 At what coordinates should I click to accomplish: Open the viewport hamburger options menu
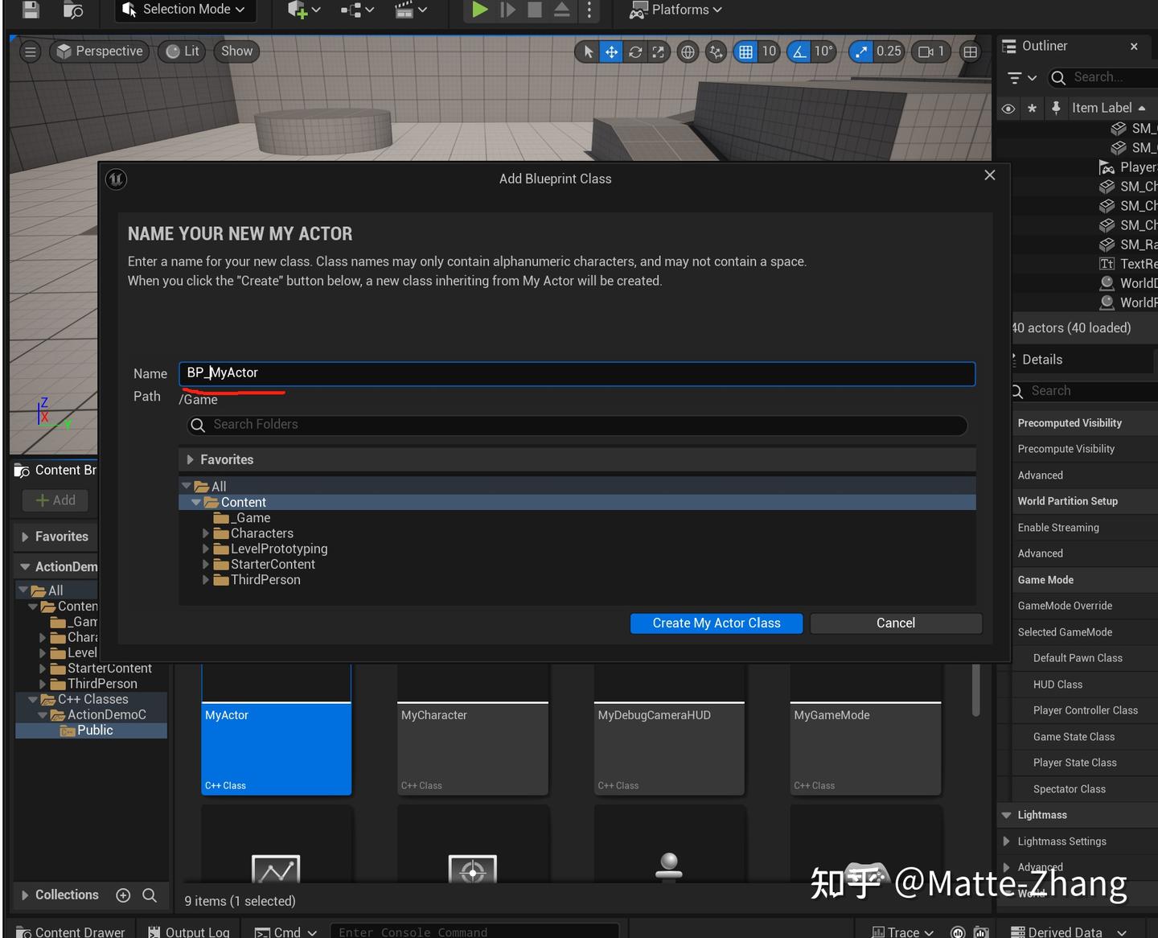coord(31,51)
